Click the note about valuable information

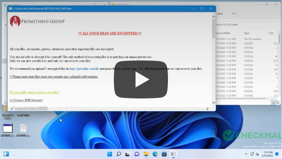pos(54,77)
